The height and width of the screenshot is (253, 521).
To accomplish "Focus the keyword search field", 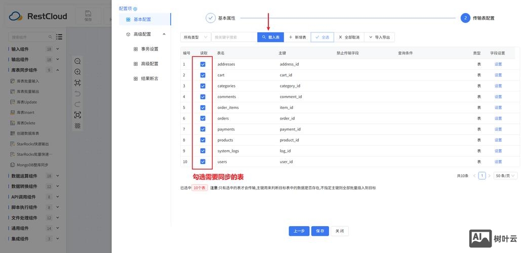I will (x=234, y=37).
